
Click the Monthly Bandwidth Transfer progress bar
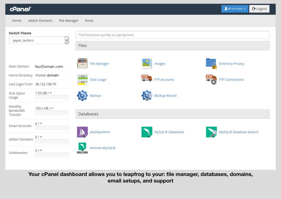click(52, 113)
